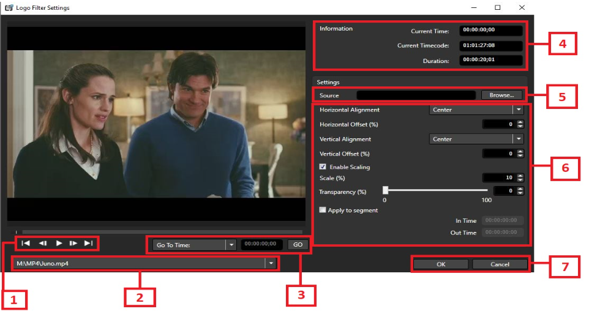Click the GO button

click(x=298, y=245)
